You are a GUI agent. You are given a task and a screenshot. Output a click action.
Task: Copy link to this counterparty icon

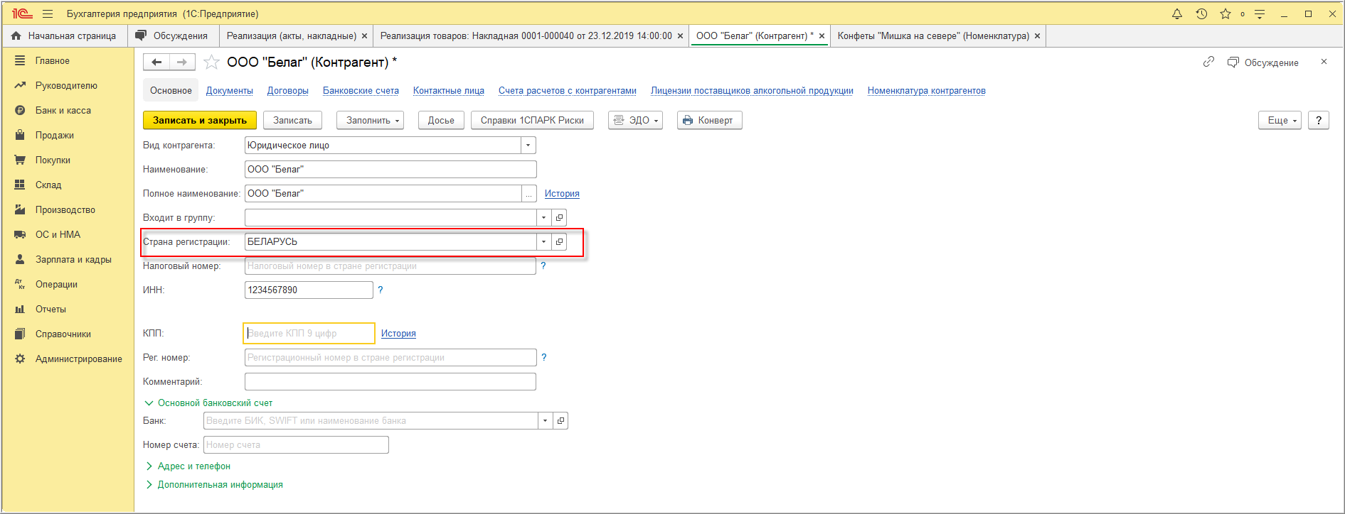[x=1208, y=62]
